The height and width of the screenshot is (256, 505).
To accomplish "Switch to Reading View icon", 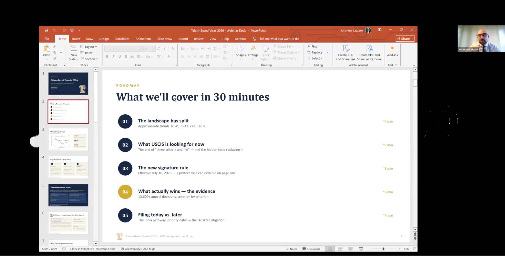I will click(351, 249).
